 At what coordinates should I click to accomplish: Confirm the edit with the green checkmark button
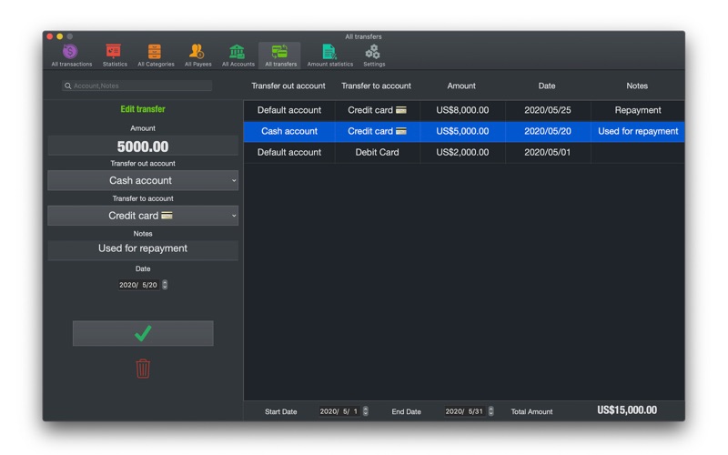click(143, 333)
